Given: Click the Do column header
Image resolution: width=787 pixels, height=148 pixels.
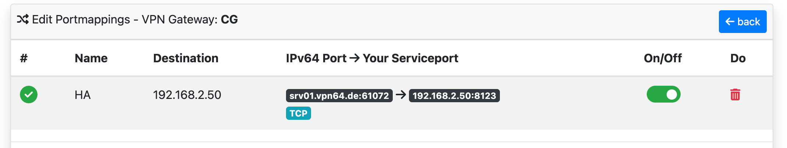Looking at the screenshot, I should tap(738, 58).
